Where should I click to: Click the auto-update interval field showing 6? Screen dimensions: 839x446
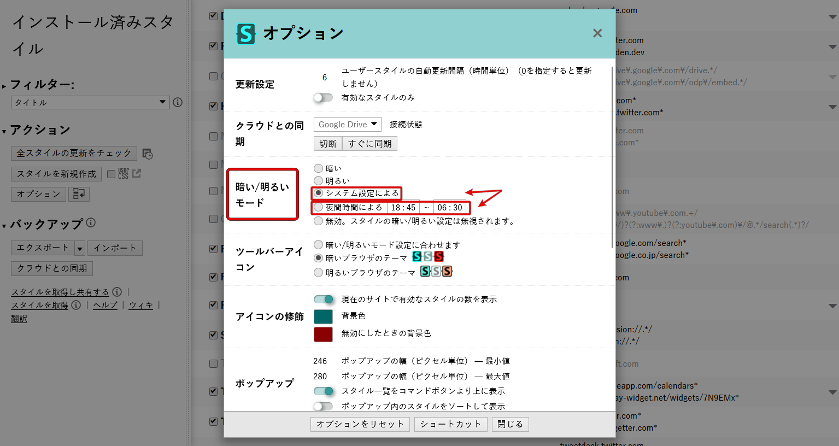(x=325, y=78)
